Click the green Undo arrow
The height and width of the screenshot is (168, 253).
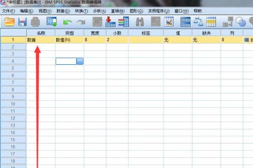tap(67, 22)
